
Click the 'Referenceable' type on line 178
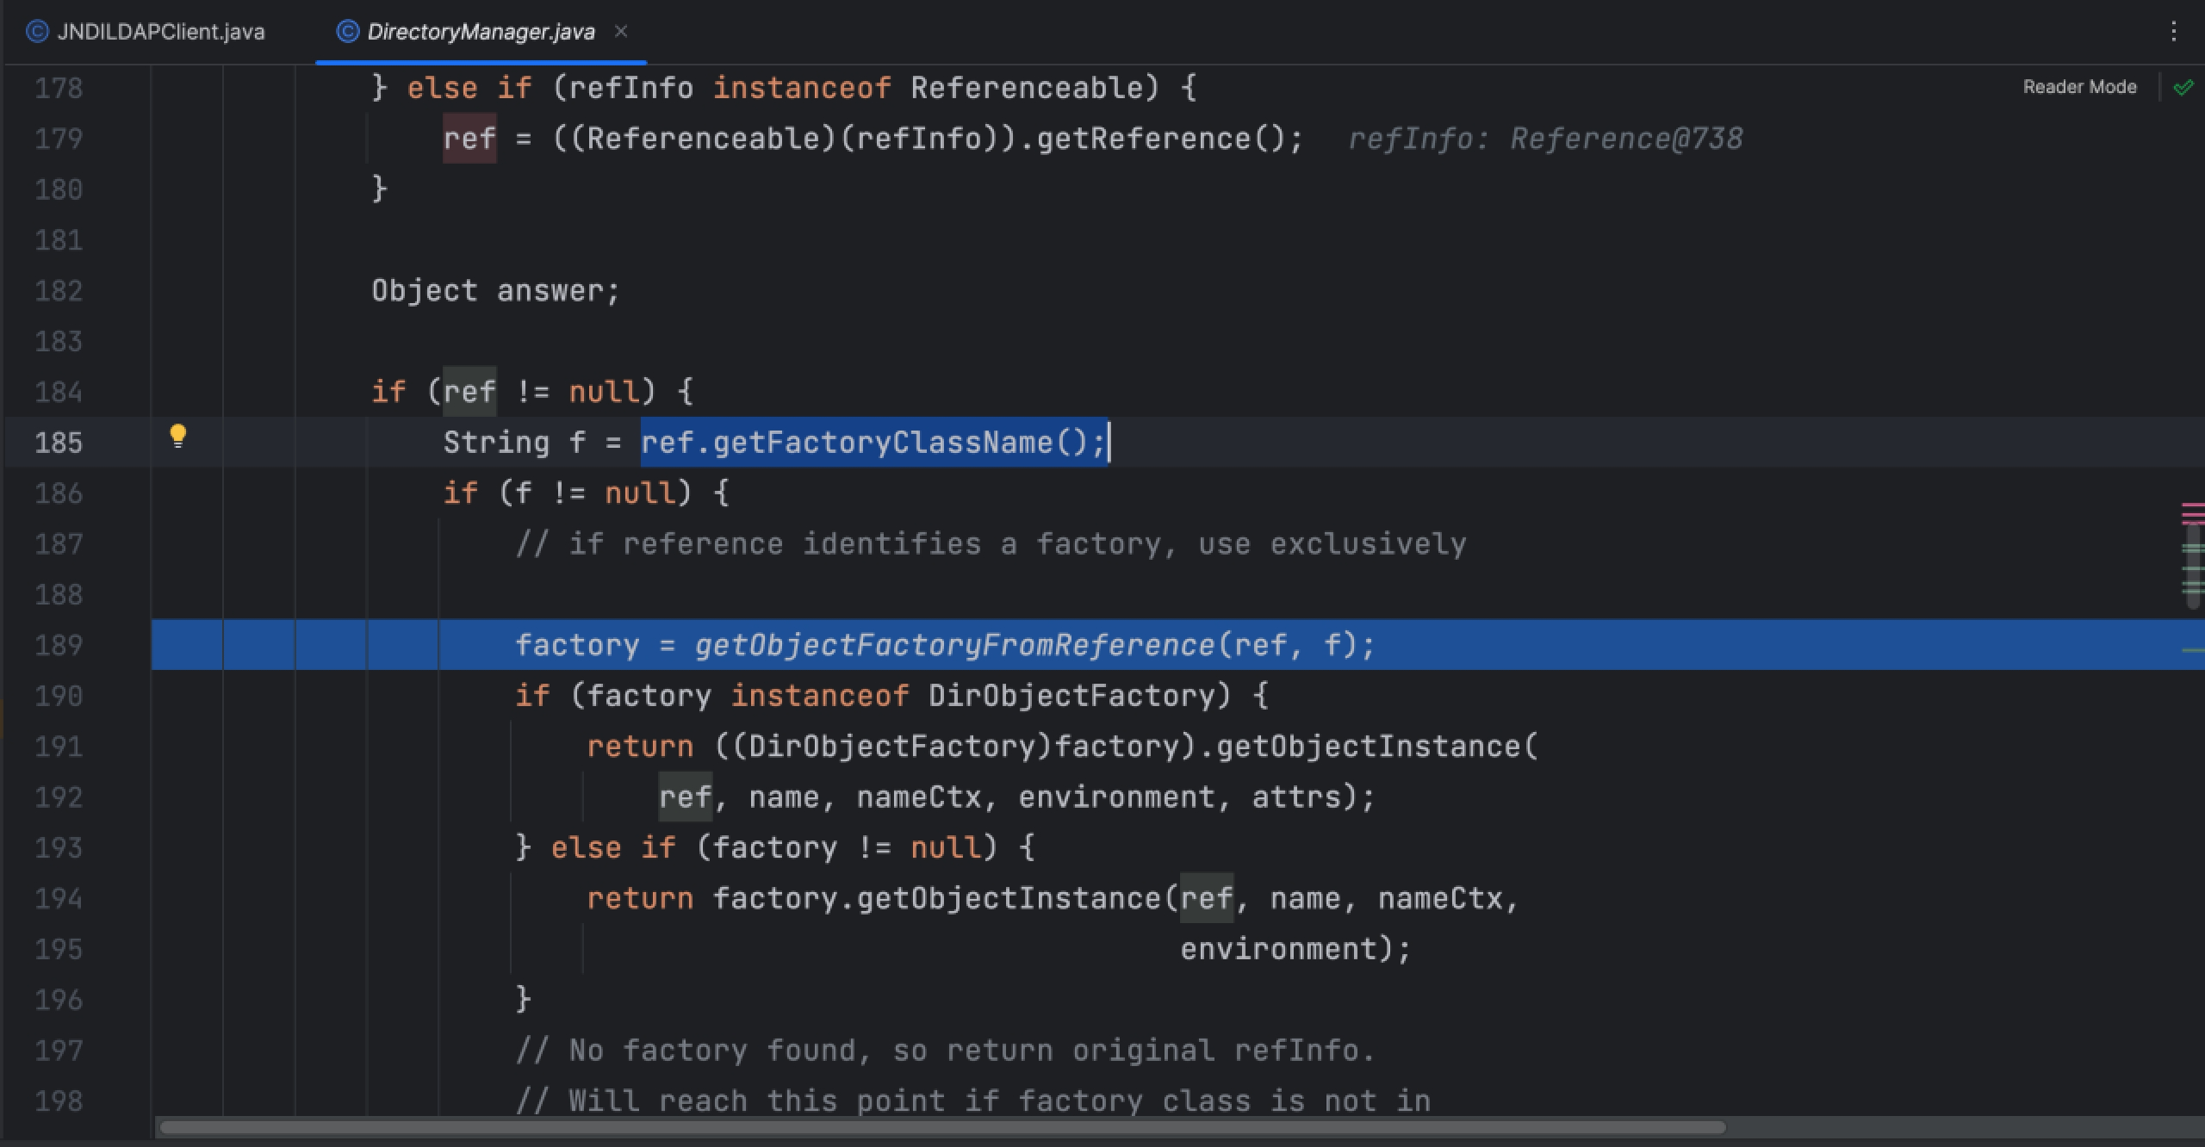pyautogui.click(x=1028, y=88)
